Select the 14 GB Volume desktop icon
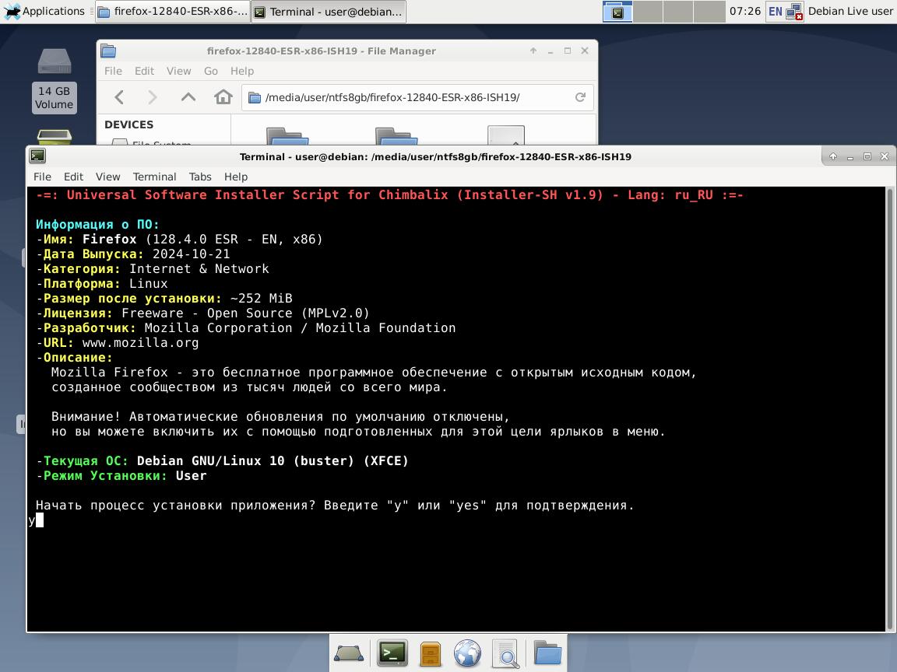 pos(55,81)
